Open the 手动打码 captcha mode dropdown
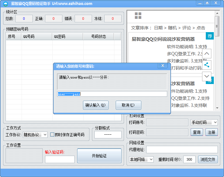This screenshot has height=177, width=224. [204, 122]
